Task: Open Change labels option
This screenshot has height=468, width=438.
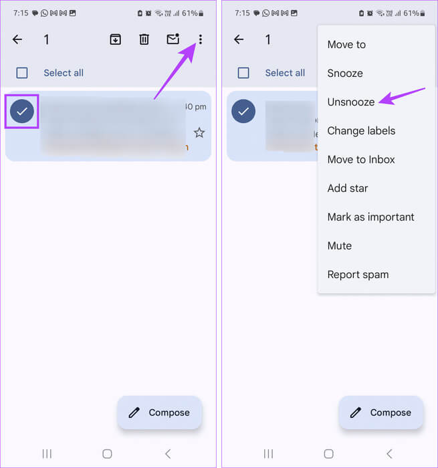Action: pyautogui.click(x=361, y=131)
